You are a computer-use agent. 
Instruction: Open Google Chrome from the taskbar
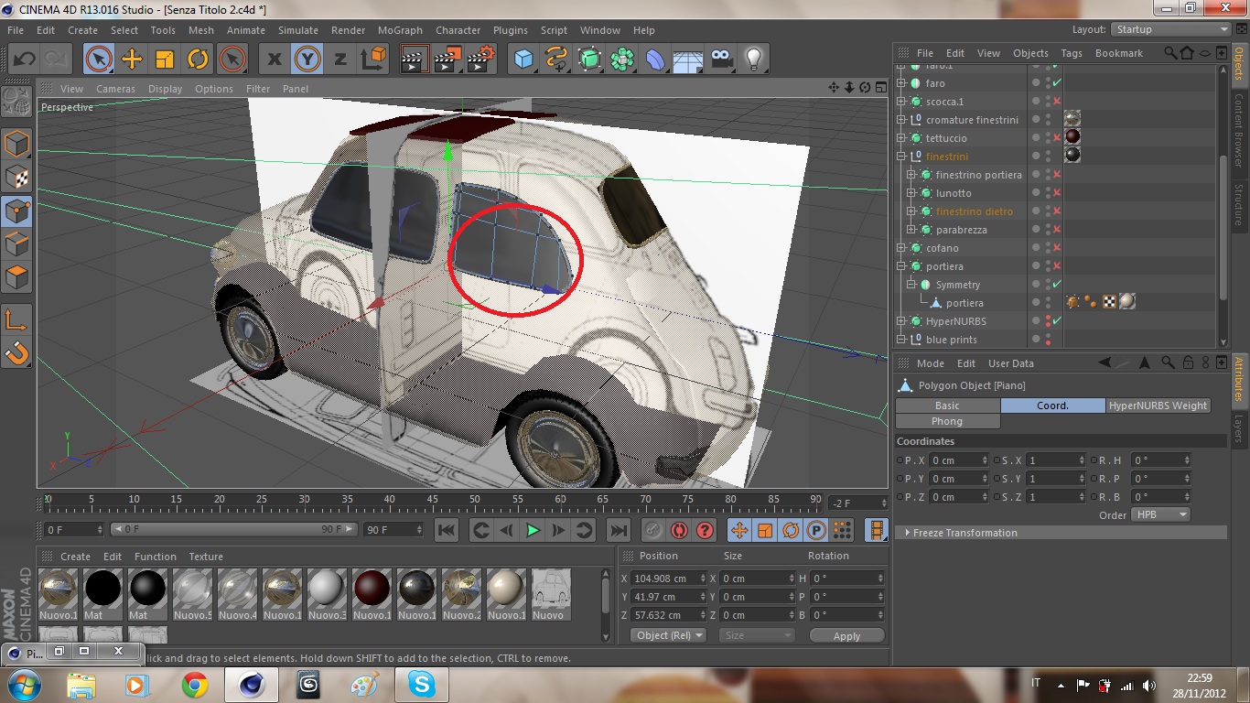[x=194, y=685]
